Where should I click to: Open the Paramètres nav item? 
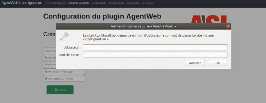click(x=116, y=3)
